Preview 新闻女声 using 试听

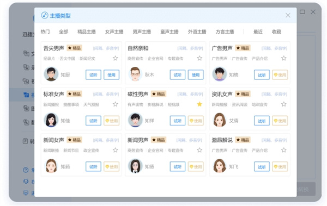pyautogui.click(x=93, y=167)
